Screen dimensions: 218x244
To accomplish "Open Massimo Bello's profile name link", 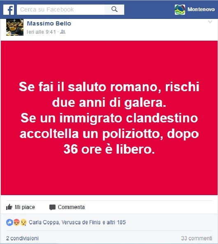I will tap(49, 23).
